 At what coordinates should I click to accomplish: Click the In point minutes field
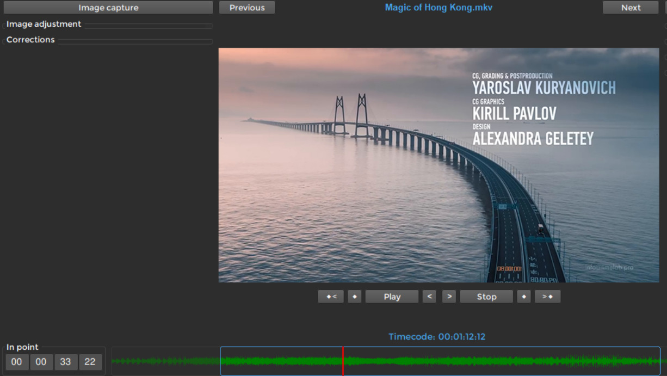point(41,362)
